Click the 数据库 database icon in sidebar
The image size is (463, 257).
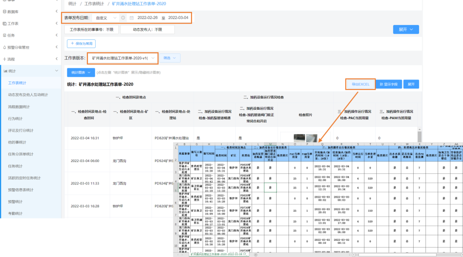coord(5,12)
